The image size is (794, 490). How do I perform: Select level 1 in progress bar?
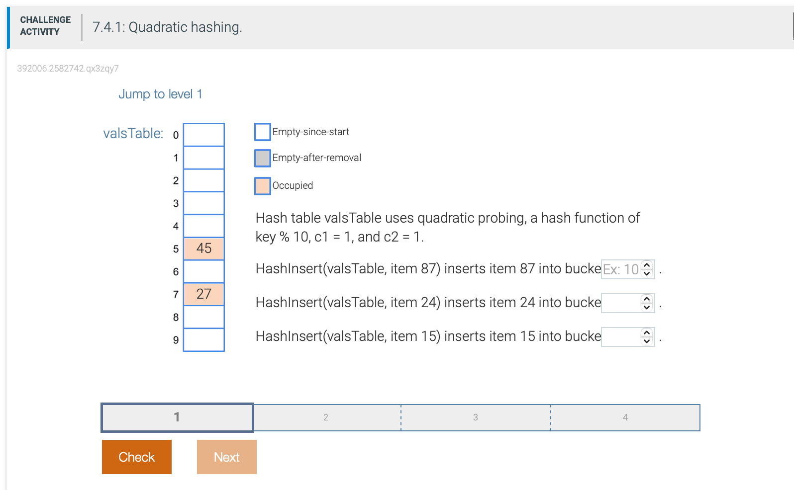point(177,417)
